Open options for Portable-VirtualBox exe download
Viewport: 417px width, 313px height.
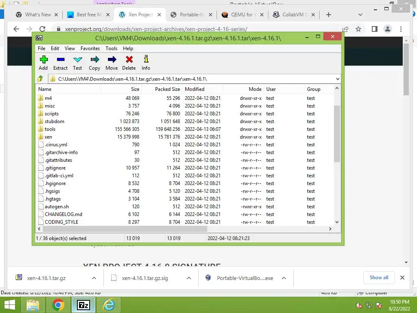(284, 278)
